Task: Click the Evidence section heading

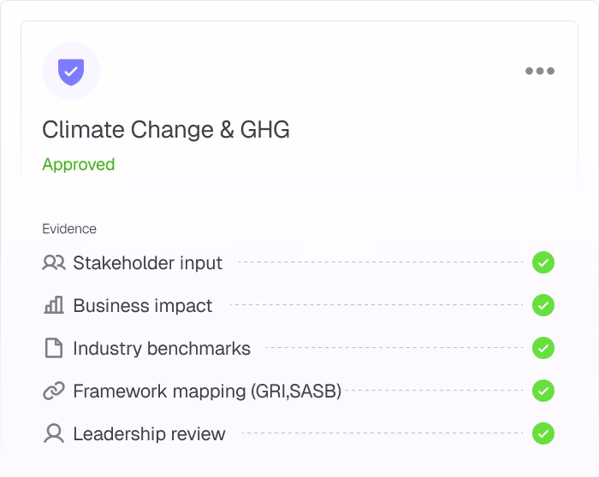Action: (x=69, y=229)
